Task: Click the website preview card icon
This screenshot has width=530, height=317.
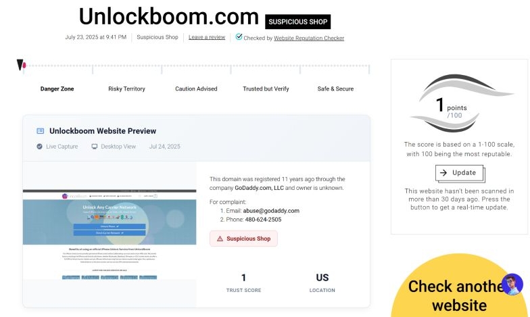Action: [x=41, y=131]
